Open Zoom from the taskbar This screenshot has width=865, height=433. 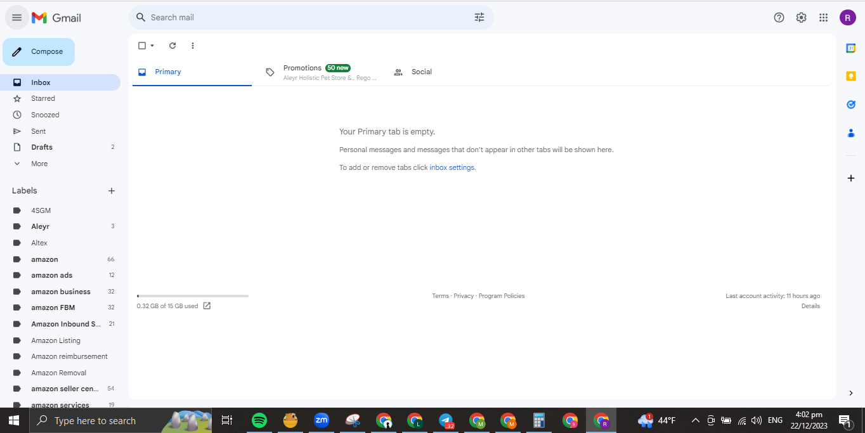(322, 420)
